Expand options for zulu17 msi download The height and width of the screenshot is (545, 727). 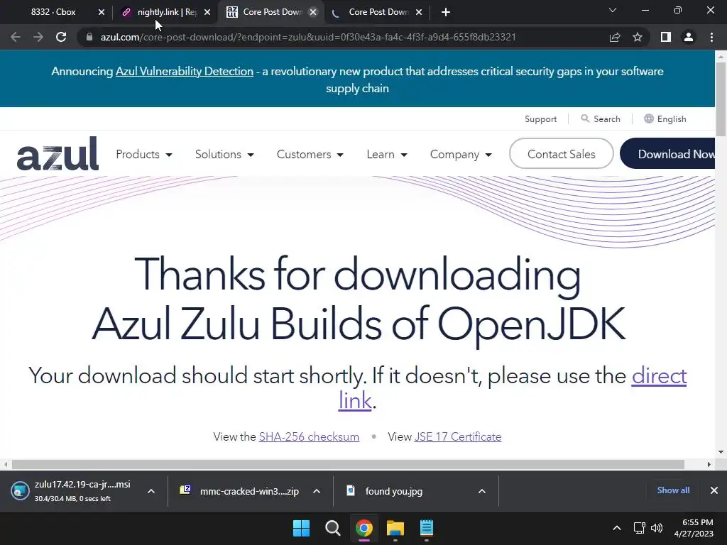pos(151,491)
